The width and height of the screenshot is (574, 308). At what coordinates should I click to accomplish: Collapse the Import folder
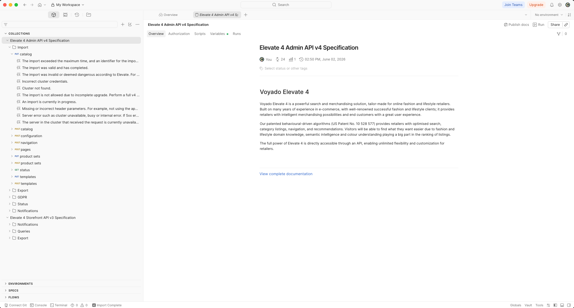tap(10, 47)
